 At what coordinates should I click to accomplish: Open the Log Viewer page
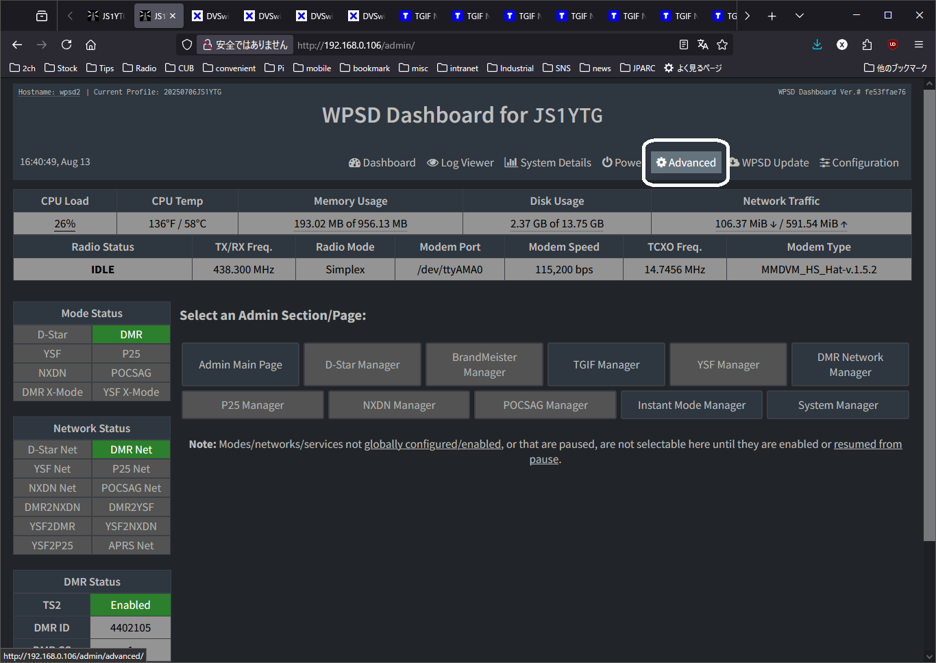[460, 162]
